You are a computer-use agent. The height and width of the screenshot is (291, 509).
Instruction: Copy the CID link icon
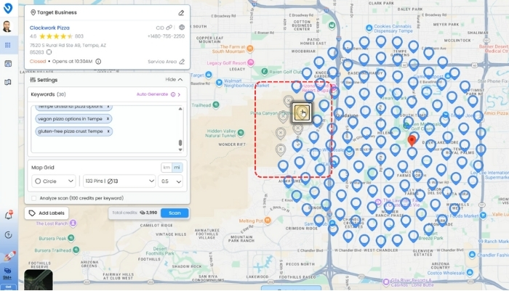(x=169, y=28)
